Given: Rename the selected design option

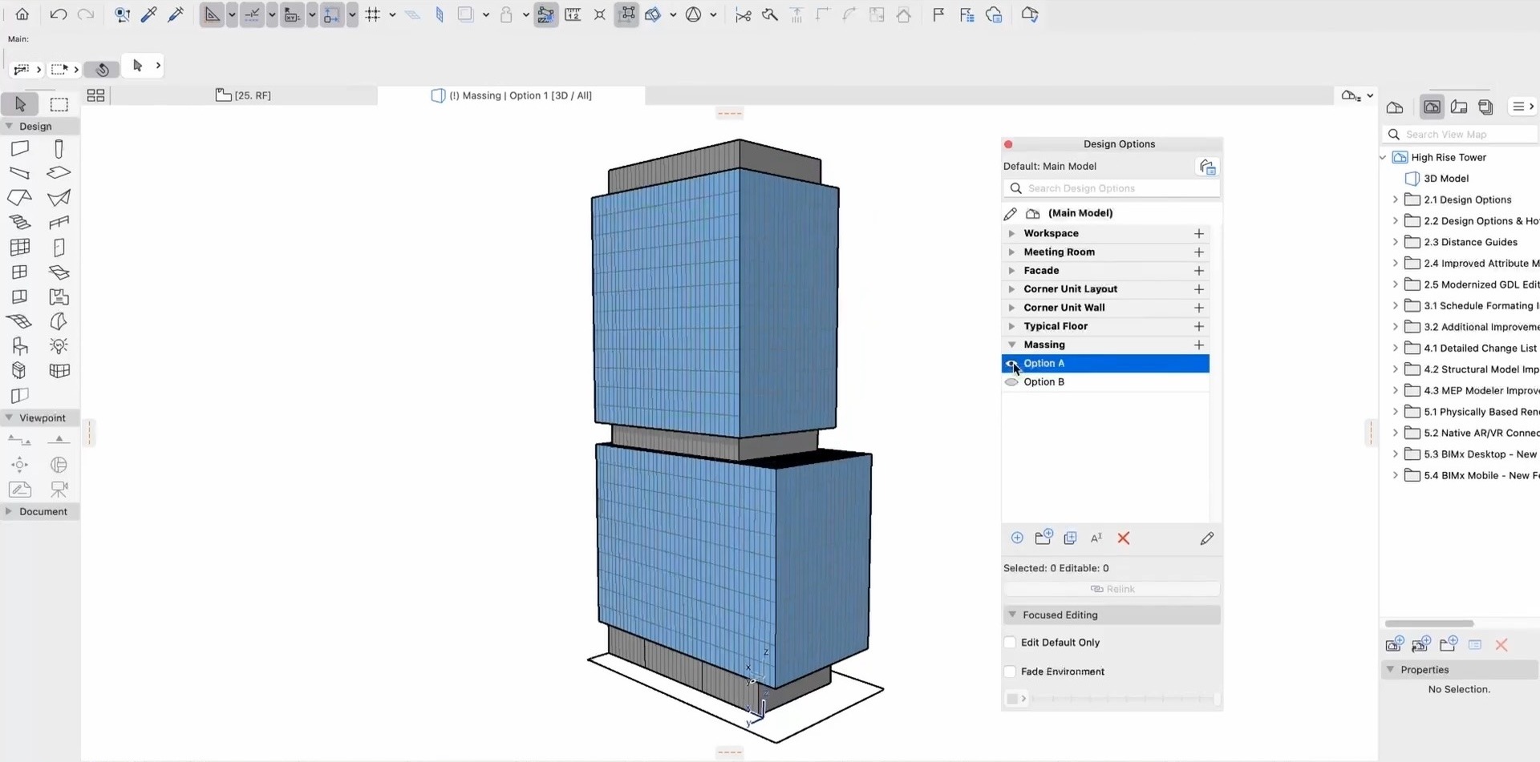Looking at the screenshot, I should [x=1096, y=538].
